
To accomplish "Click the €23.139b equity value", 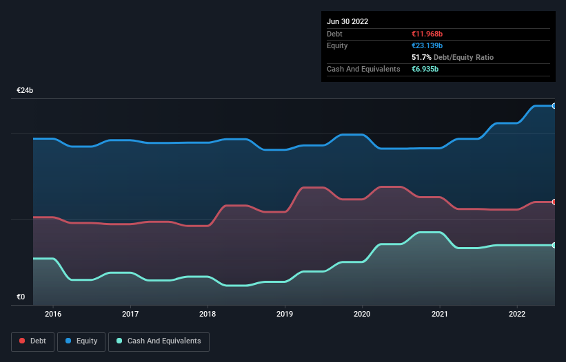I will coord(427,45).
